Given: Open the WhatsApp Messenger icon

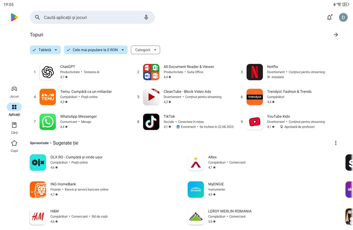Looking at the screenshot, I should (x=48, y=122).
